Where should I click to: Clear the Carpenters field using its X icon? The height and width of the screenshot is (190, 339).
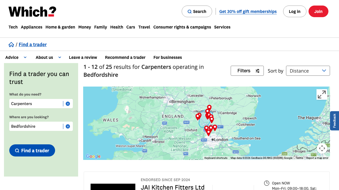coord(68,103)
